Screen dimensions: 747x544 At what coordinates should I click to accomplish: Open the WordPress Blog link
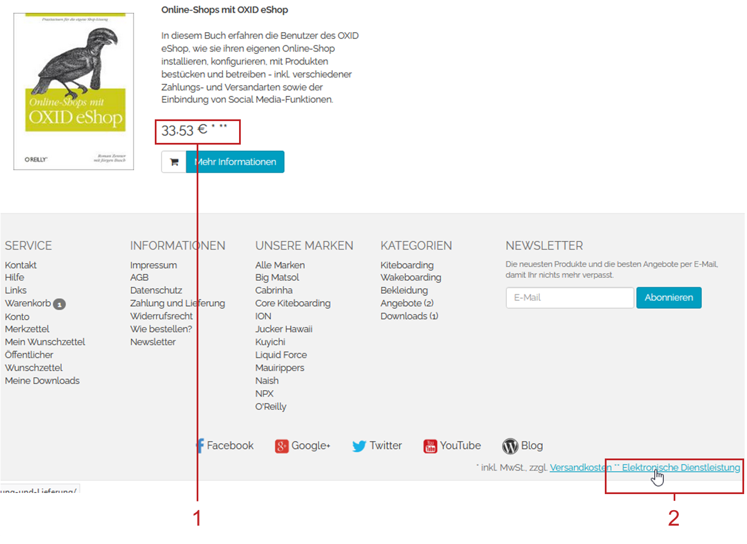(x=523, y=446)
